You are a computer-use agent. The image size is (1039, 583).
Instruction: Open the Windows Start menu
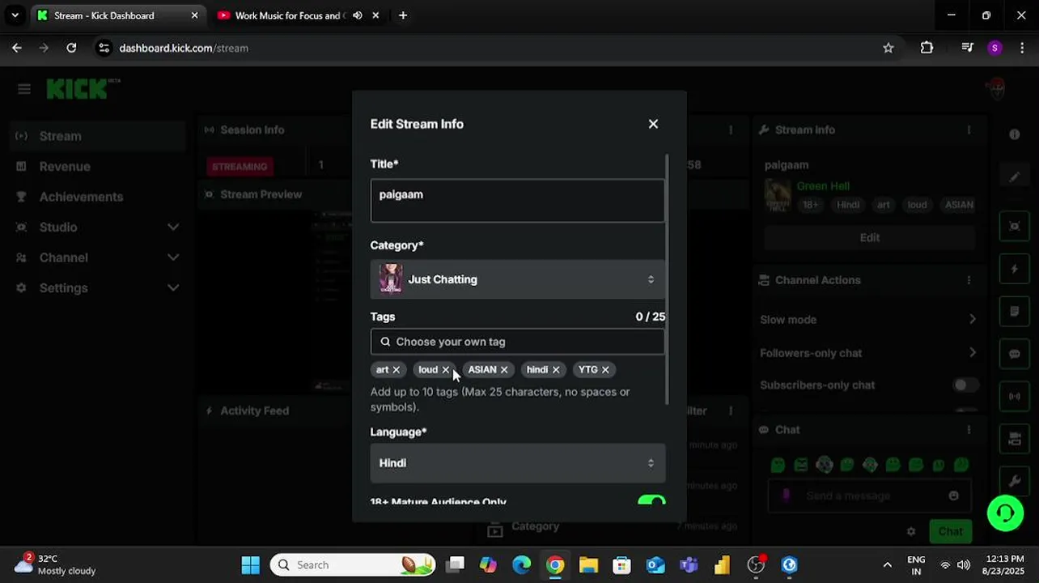[x=251, y=565]
